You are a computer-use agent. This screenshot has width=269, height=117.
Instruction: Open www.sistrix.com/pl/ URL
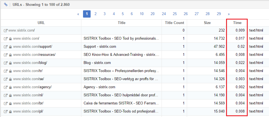[28, 111]
